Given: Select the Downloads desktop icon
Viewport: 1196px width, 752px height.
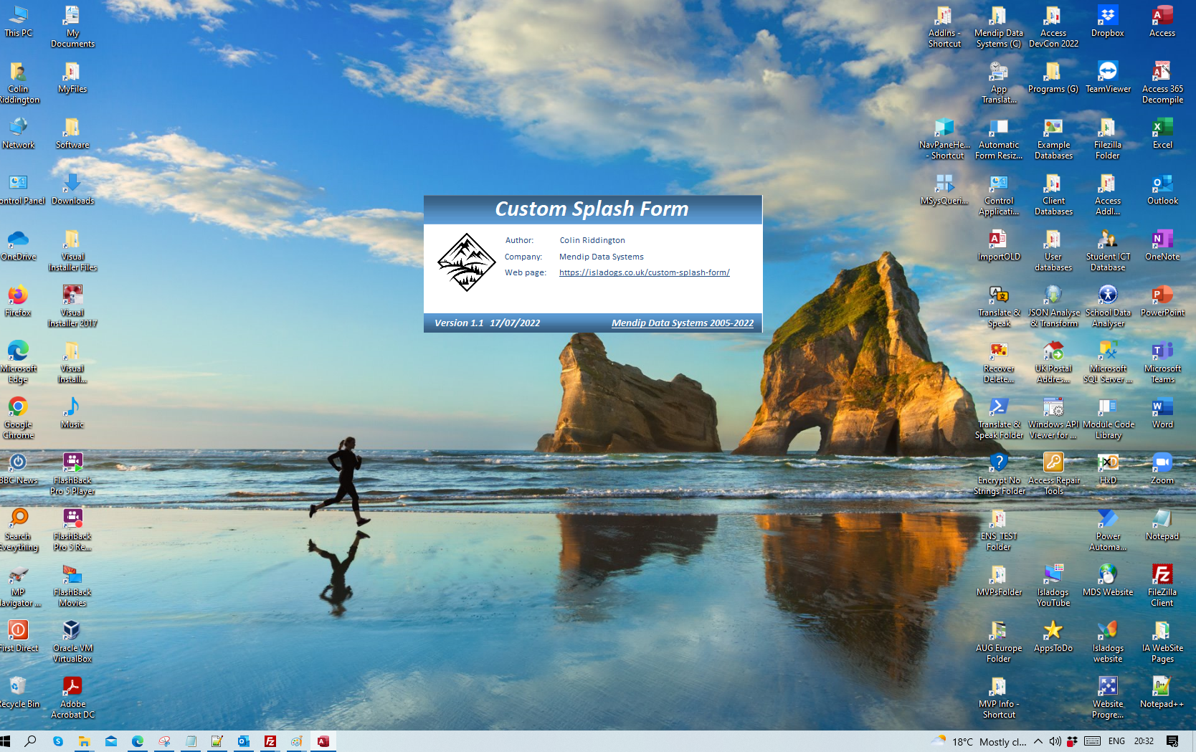Looking at the screenshot, I should point(72,189).
